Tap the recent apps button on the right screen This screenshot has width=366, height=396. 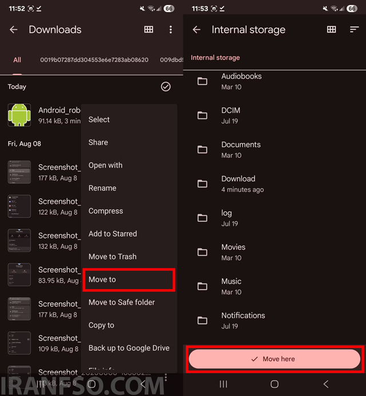(224, 384)
